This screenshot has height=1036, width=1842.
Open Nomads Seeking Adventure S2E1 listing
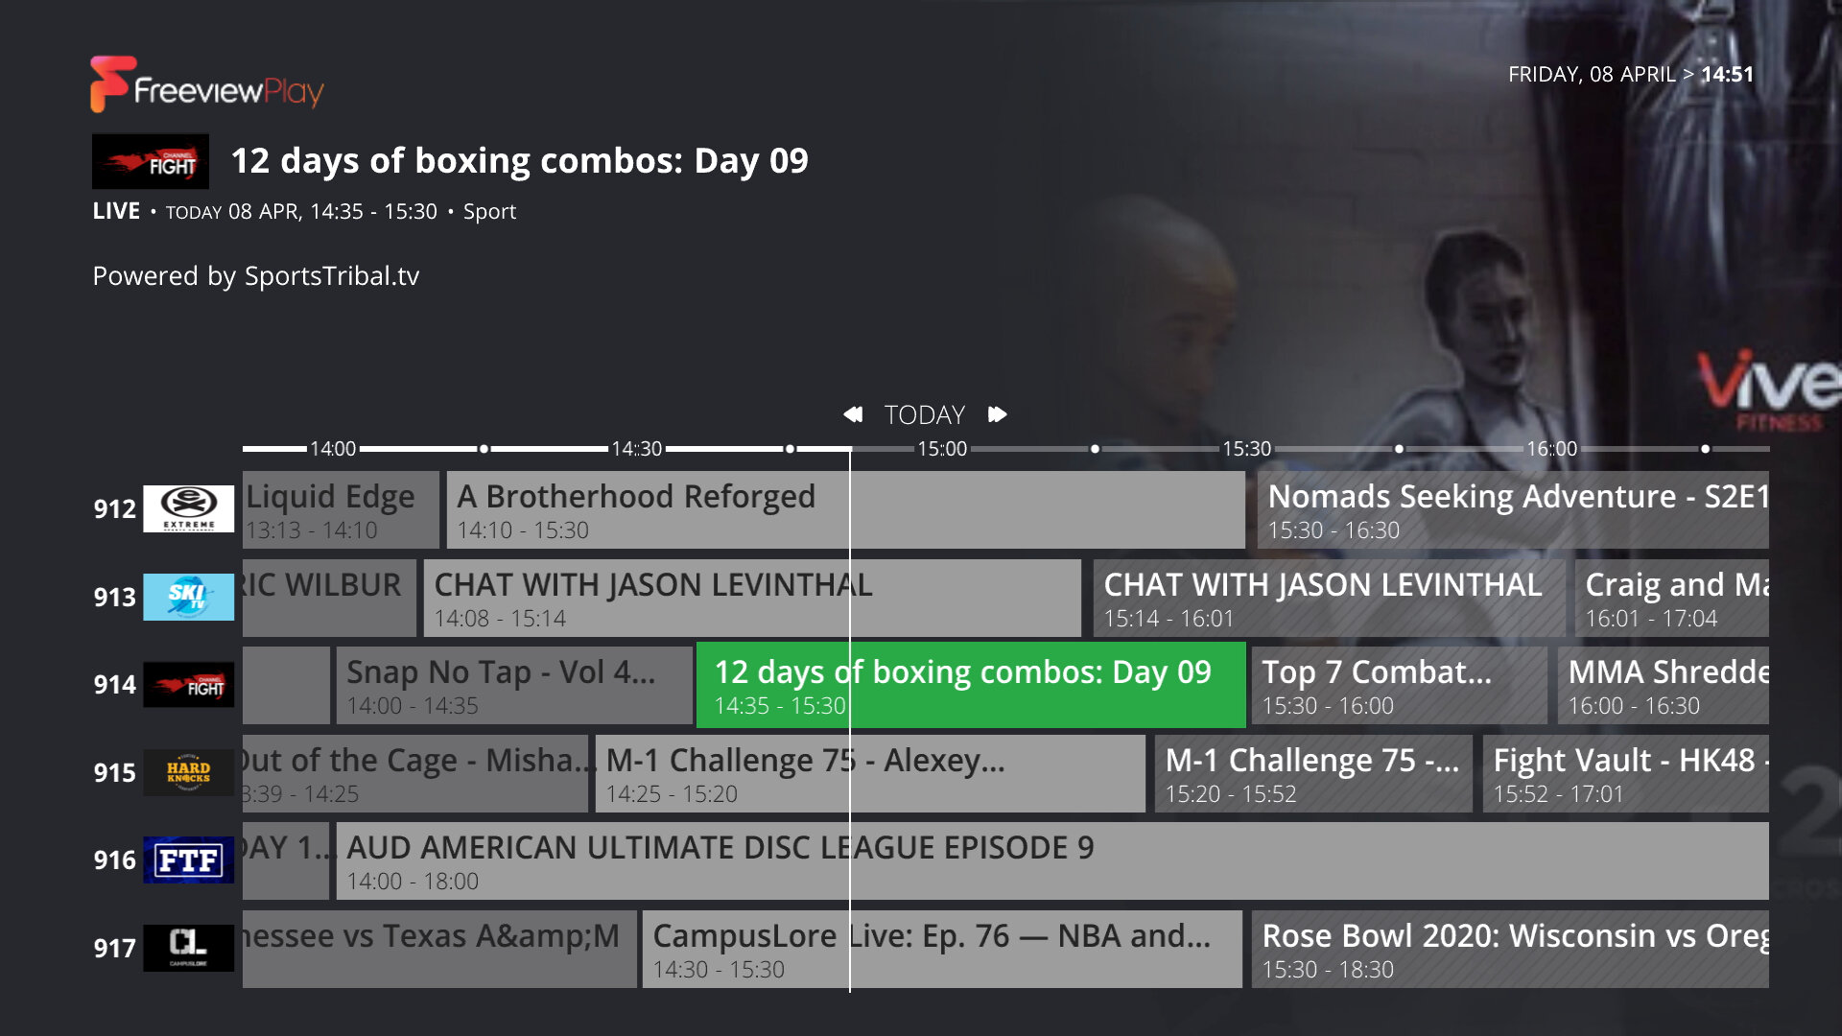pos(1512,509)
